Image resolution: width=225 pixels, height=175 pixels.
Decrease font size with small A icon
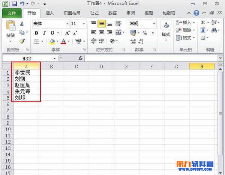point(75,33)
